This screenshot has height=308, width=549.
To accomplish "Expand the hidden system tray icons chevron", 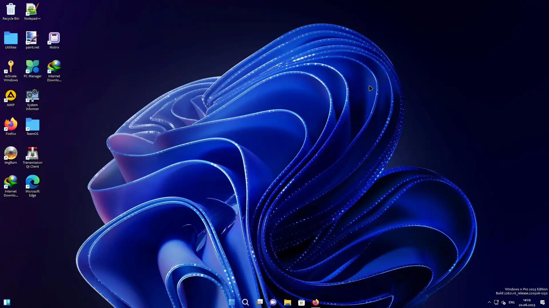I will (489, 302).
